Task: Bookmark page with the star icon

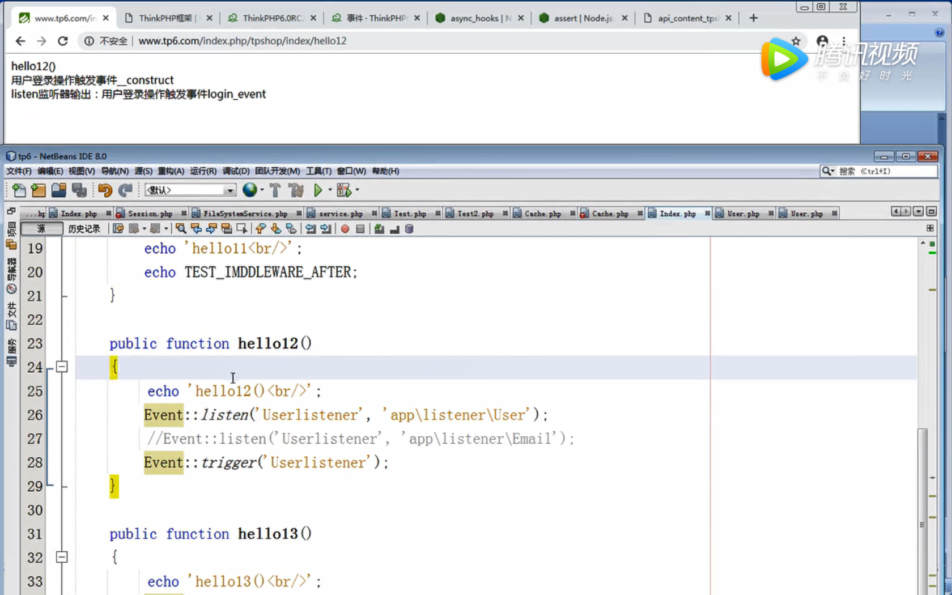Action: click(x=796, y=41)
